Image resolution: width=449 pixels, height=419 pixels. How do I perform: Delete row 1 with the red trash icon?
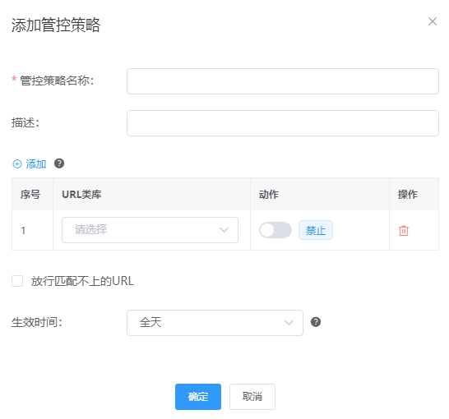pos(404,230)
